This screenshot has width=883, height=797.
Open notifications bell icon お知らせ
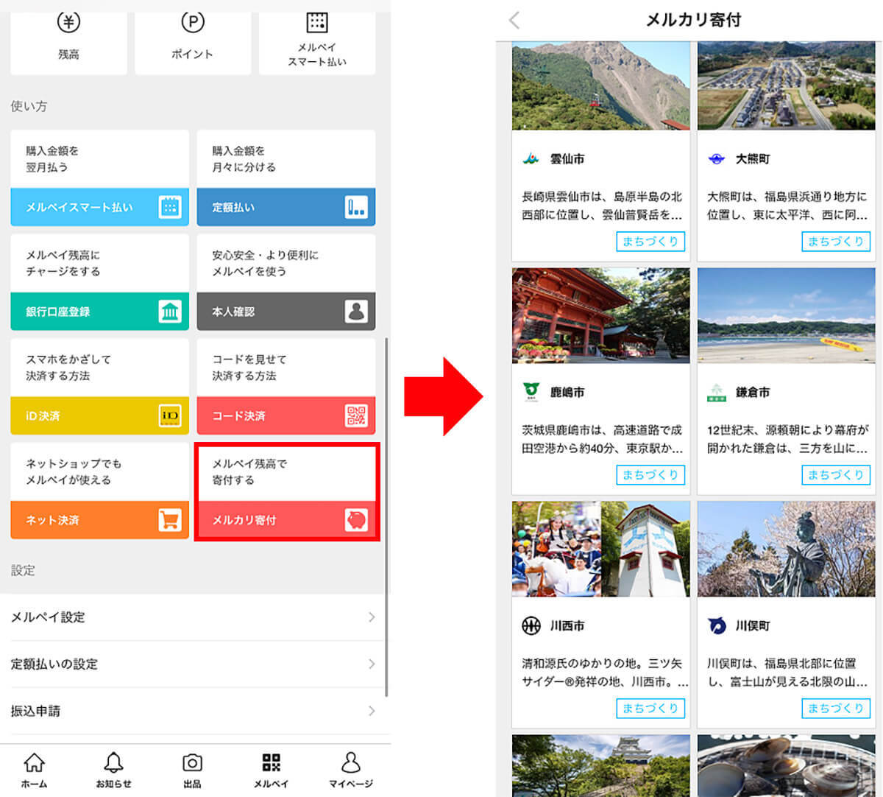click(113, 762)
